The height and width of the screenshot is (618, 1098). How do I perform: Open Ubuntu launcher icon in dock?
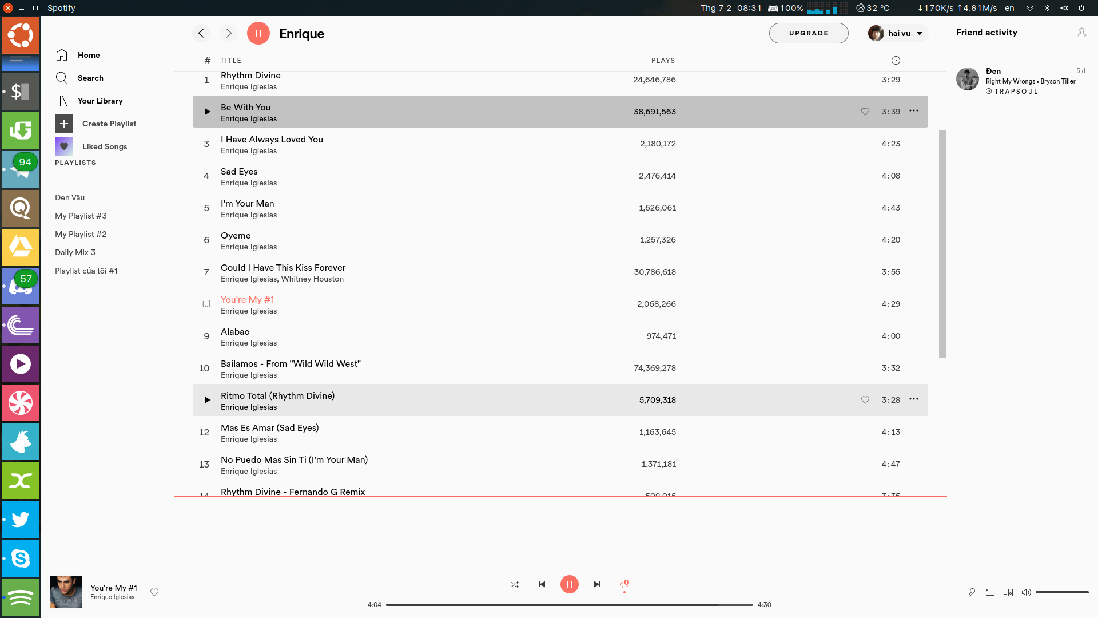[21, 35]
